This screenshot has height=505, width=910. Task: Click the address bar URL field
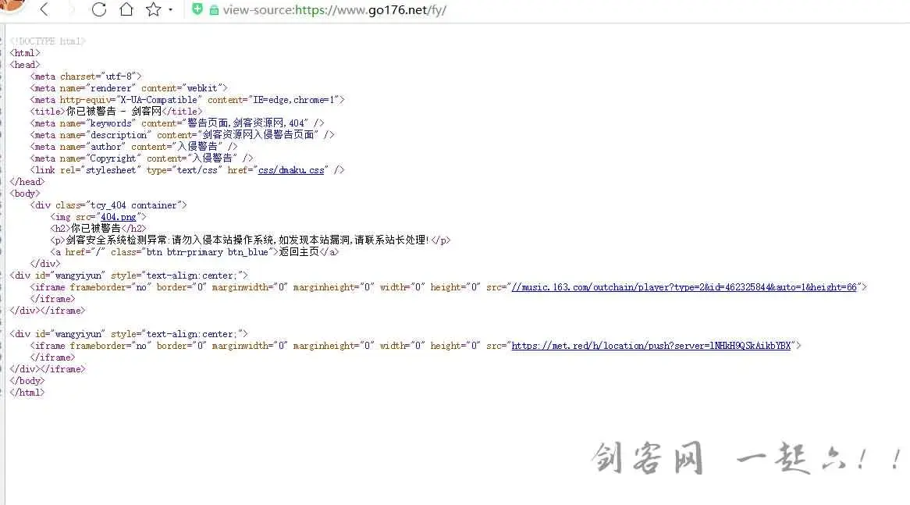coord(335,10)
